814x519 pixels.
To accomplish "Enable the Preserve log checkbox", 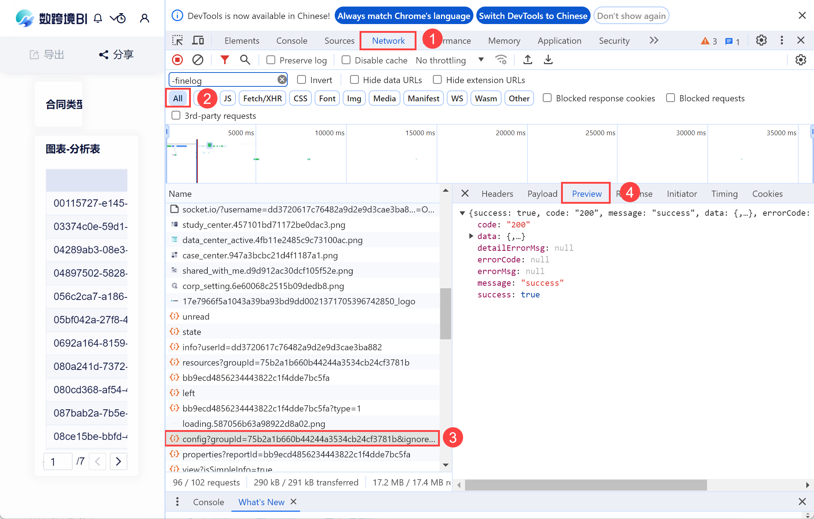I will (x=271, y=60).
